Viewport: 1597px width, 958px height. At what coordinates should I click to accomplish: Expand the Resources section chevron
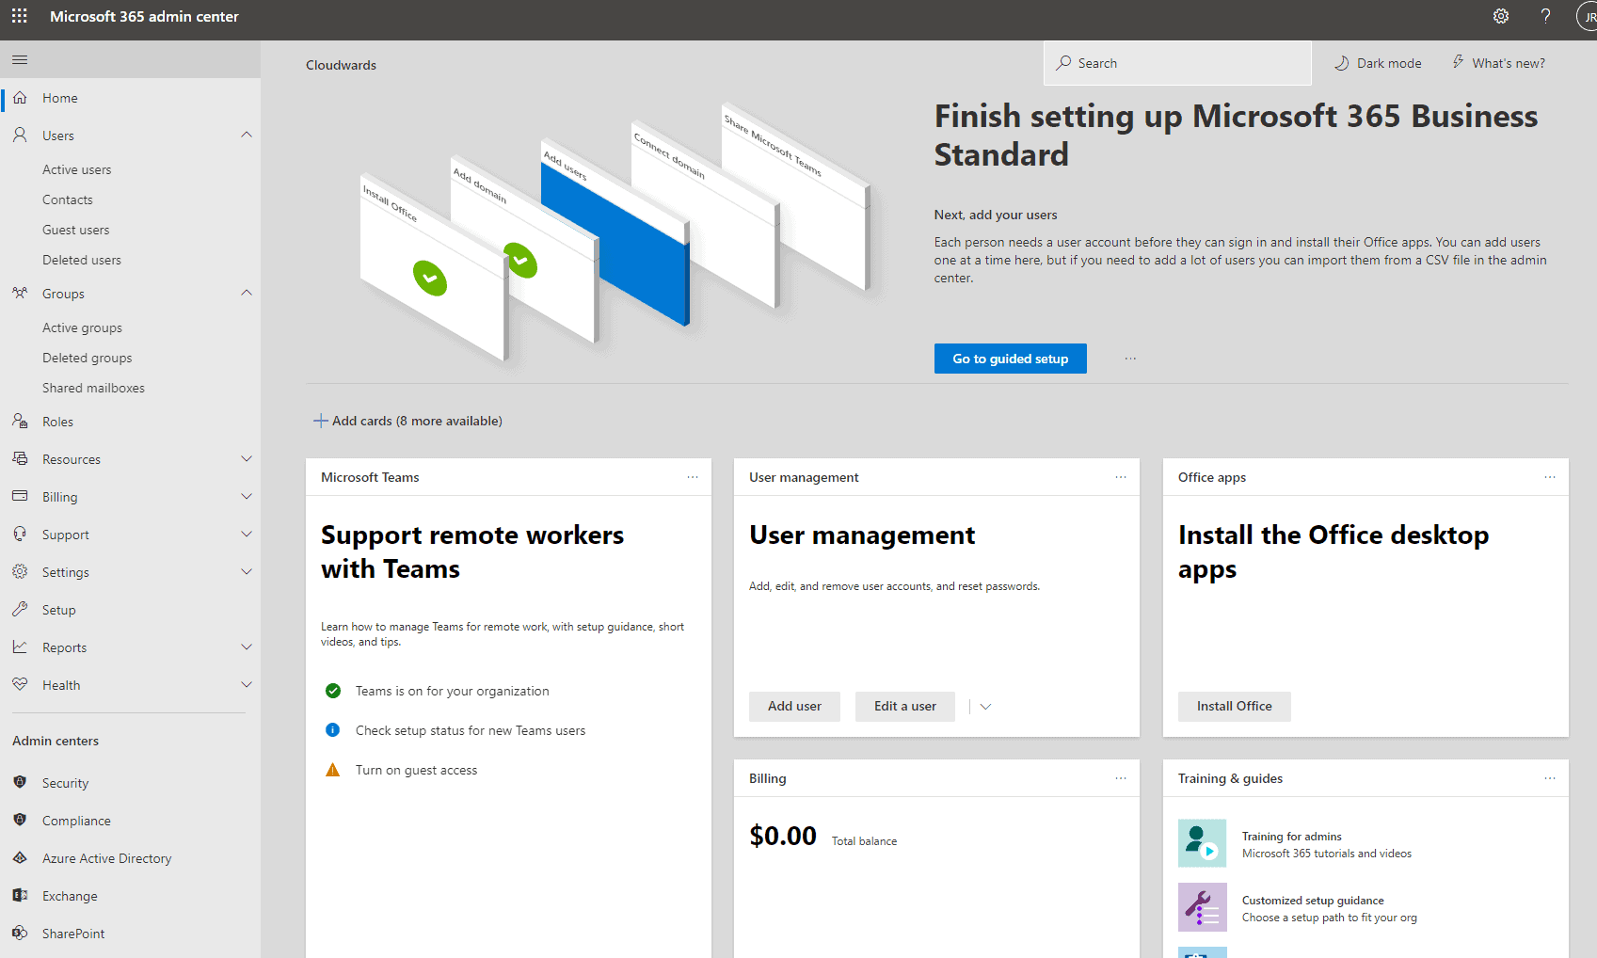247,459
